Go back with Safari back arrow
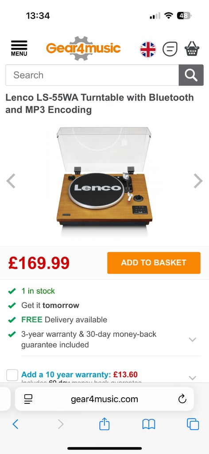 coord(15,424)
